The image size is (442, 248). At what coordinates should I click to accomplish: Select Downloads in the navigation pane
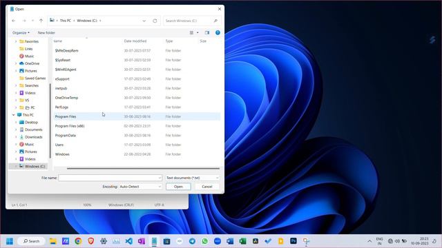(34, 137)
